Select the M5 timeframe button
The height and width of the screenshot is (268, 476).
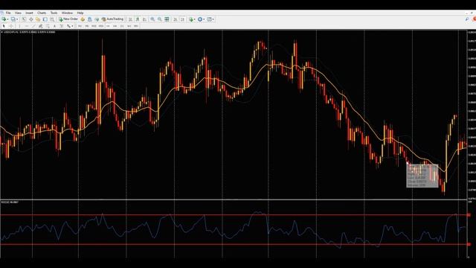pyautogui.click(x=87, y=26)
